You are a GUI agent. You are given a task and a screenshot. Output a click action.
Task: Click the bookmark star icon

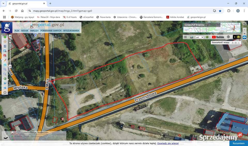pos(220,11)
